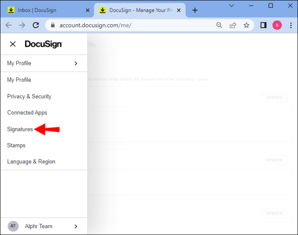The width and height of the screenshot is (298, 235).
Task: Click the zoom magnifier icon in address bar
Action: coord(219,25)
